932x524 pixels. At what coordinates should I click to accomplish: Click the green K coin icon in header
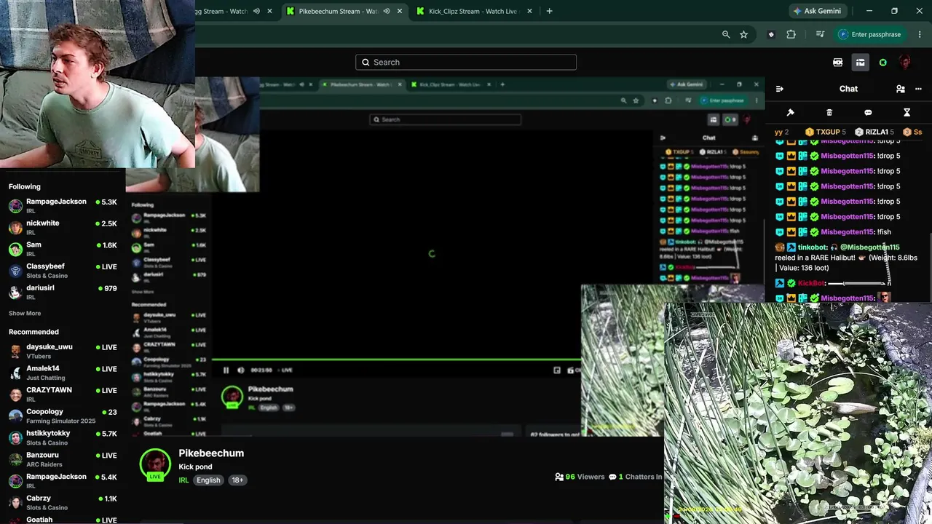883,63
